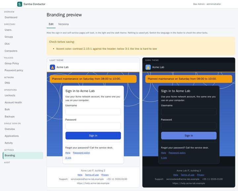Click Terms of use in light theme footer
The height and width of the screenshot is (191, 238).
click(92, 175)
